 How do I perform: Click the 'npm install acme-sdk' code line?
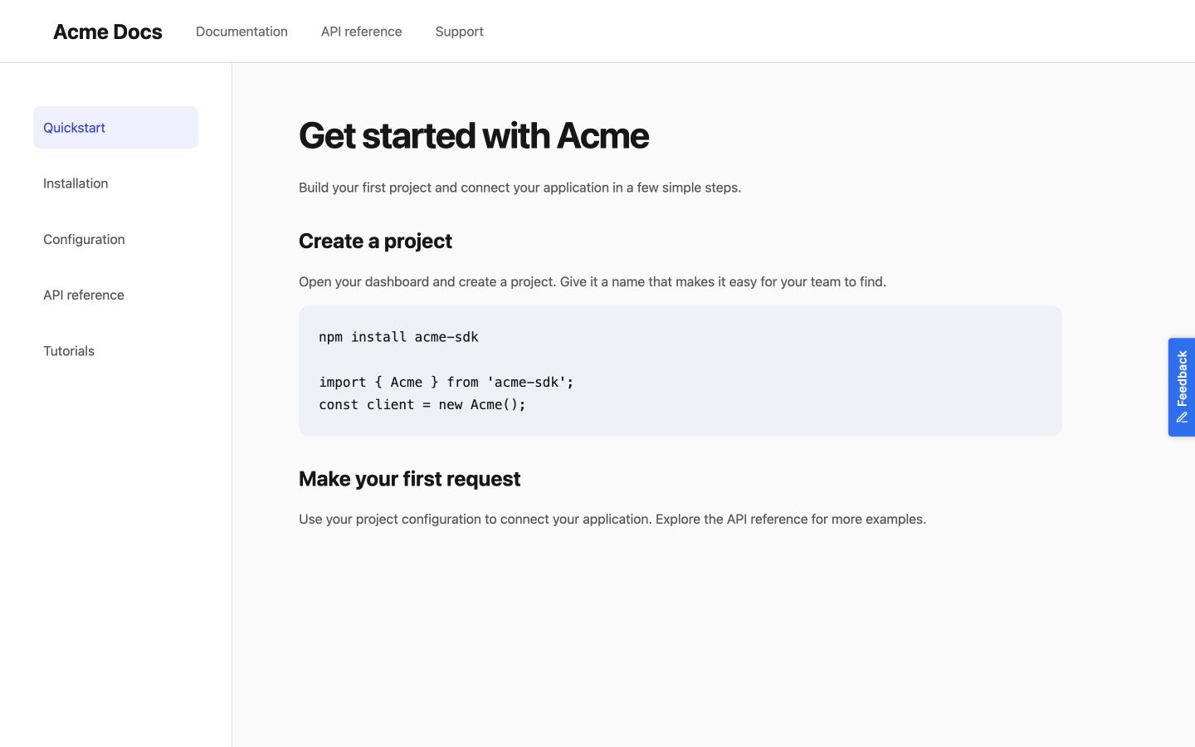[x=398, y=337]
